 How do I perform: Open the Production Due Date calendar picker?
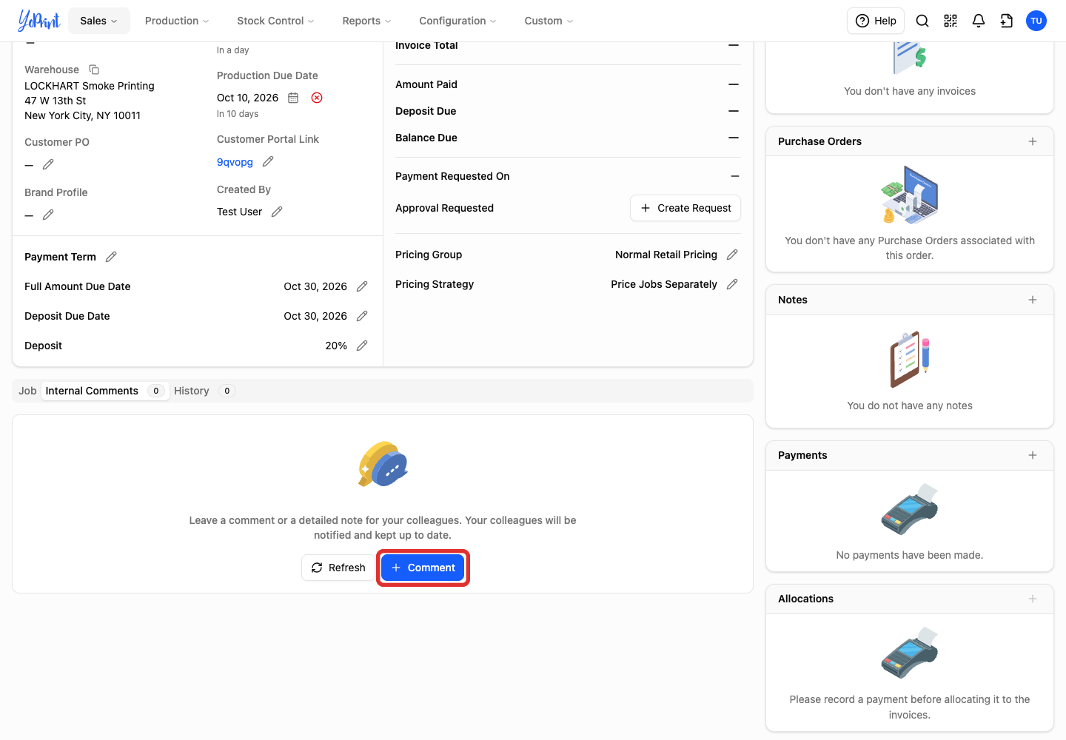click(x=293, y=98)
